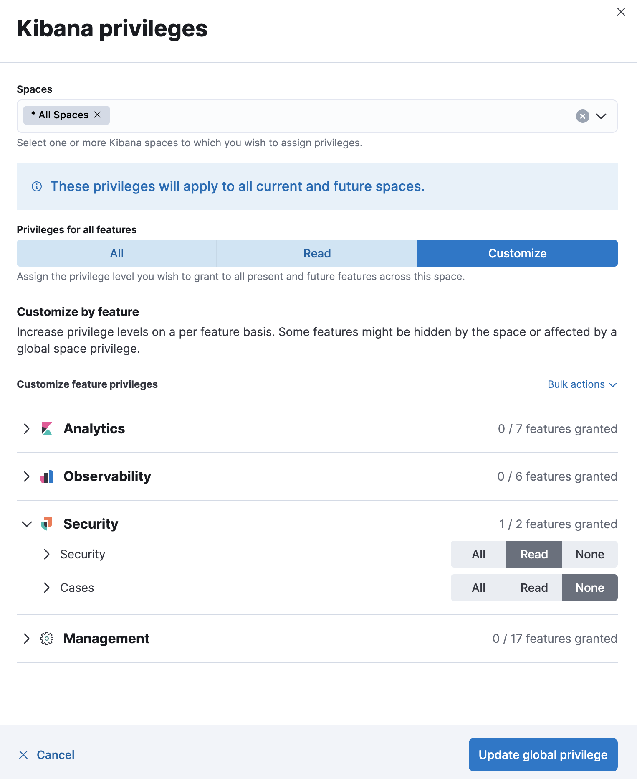Click the Observability bar chart icon

pos(47,476)
